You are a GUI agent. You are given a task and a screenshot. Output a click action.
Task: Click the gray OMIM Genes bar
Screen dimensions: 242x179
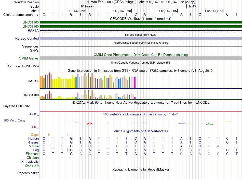coord(141,58)
